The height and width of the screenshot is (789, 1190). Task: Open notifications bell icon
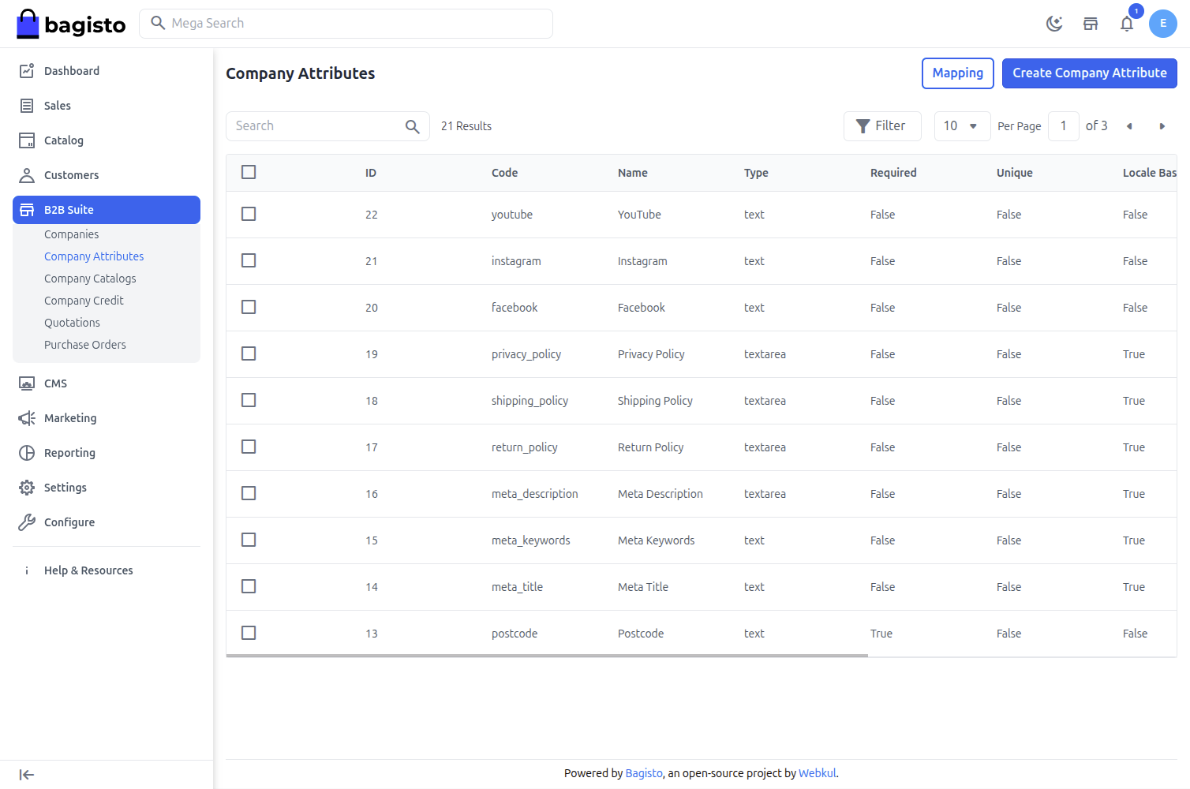point(1127,24)
